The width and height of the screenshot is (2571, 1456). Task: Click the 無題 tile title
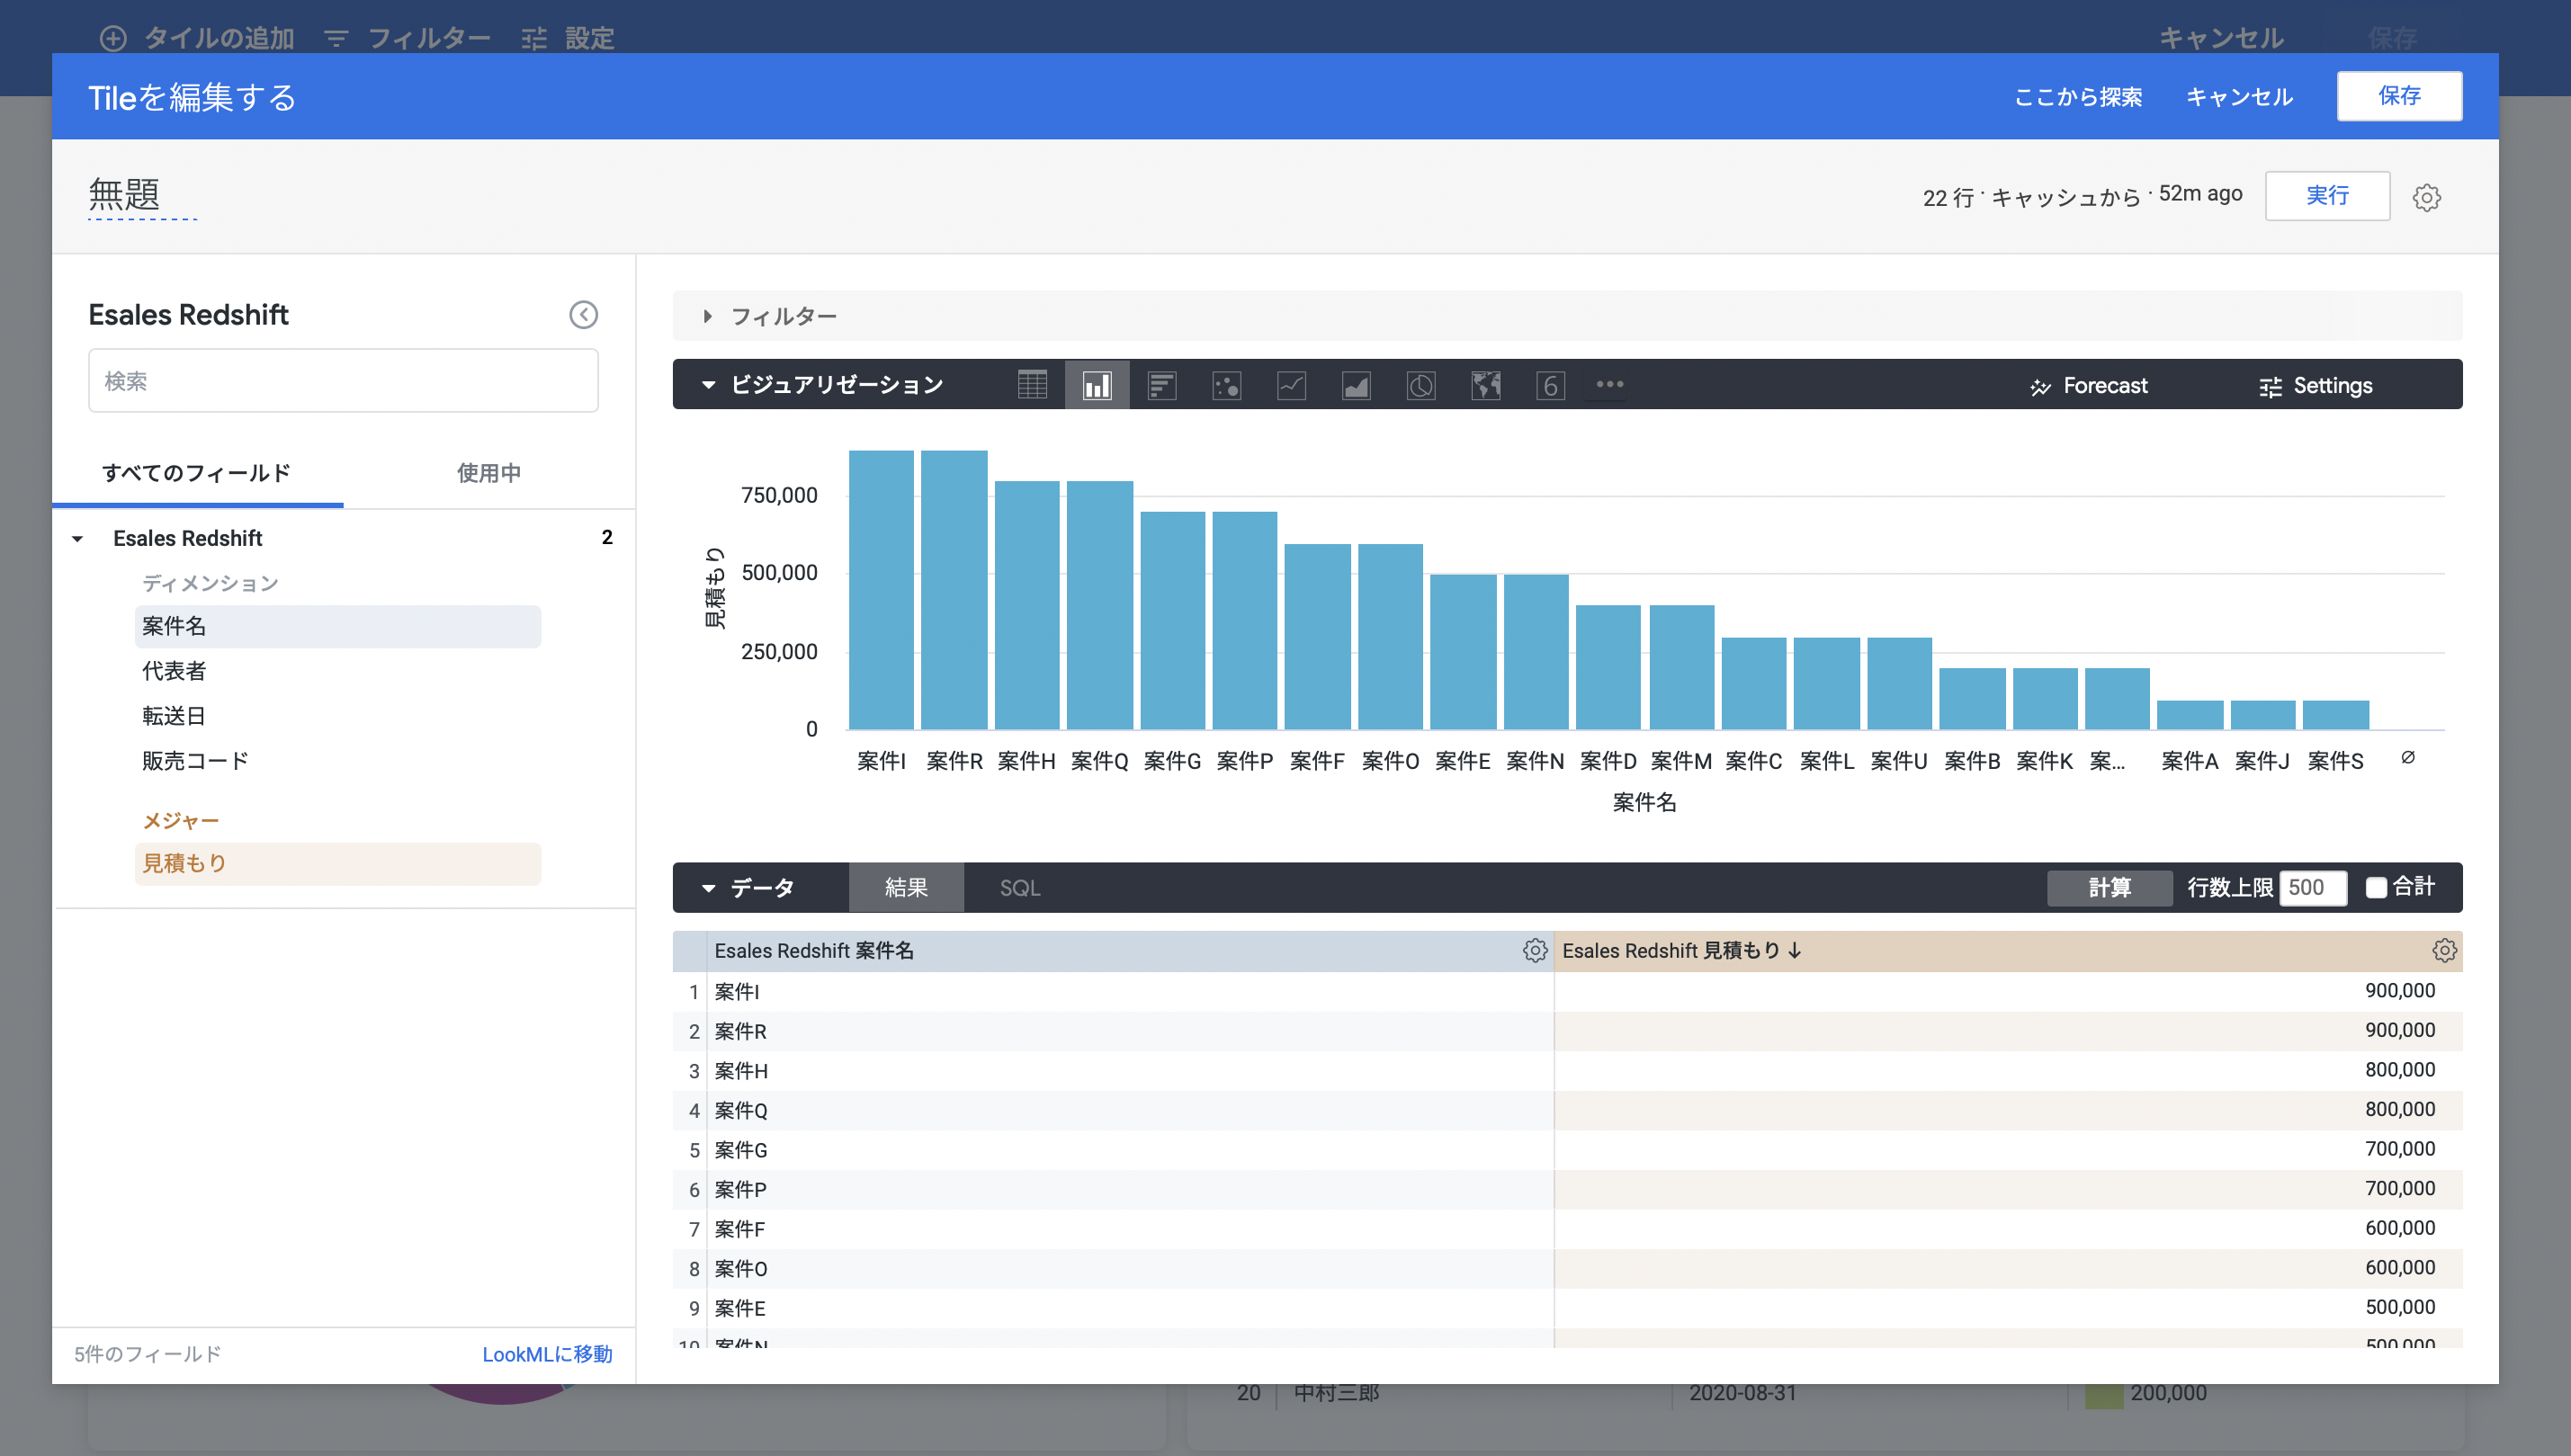click(x=125, y=194)
